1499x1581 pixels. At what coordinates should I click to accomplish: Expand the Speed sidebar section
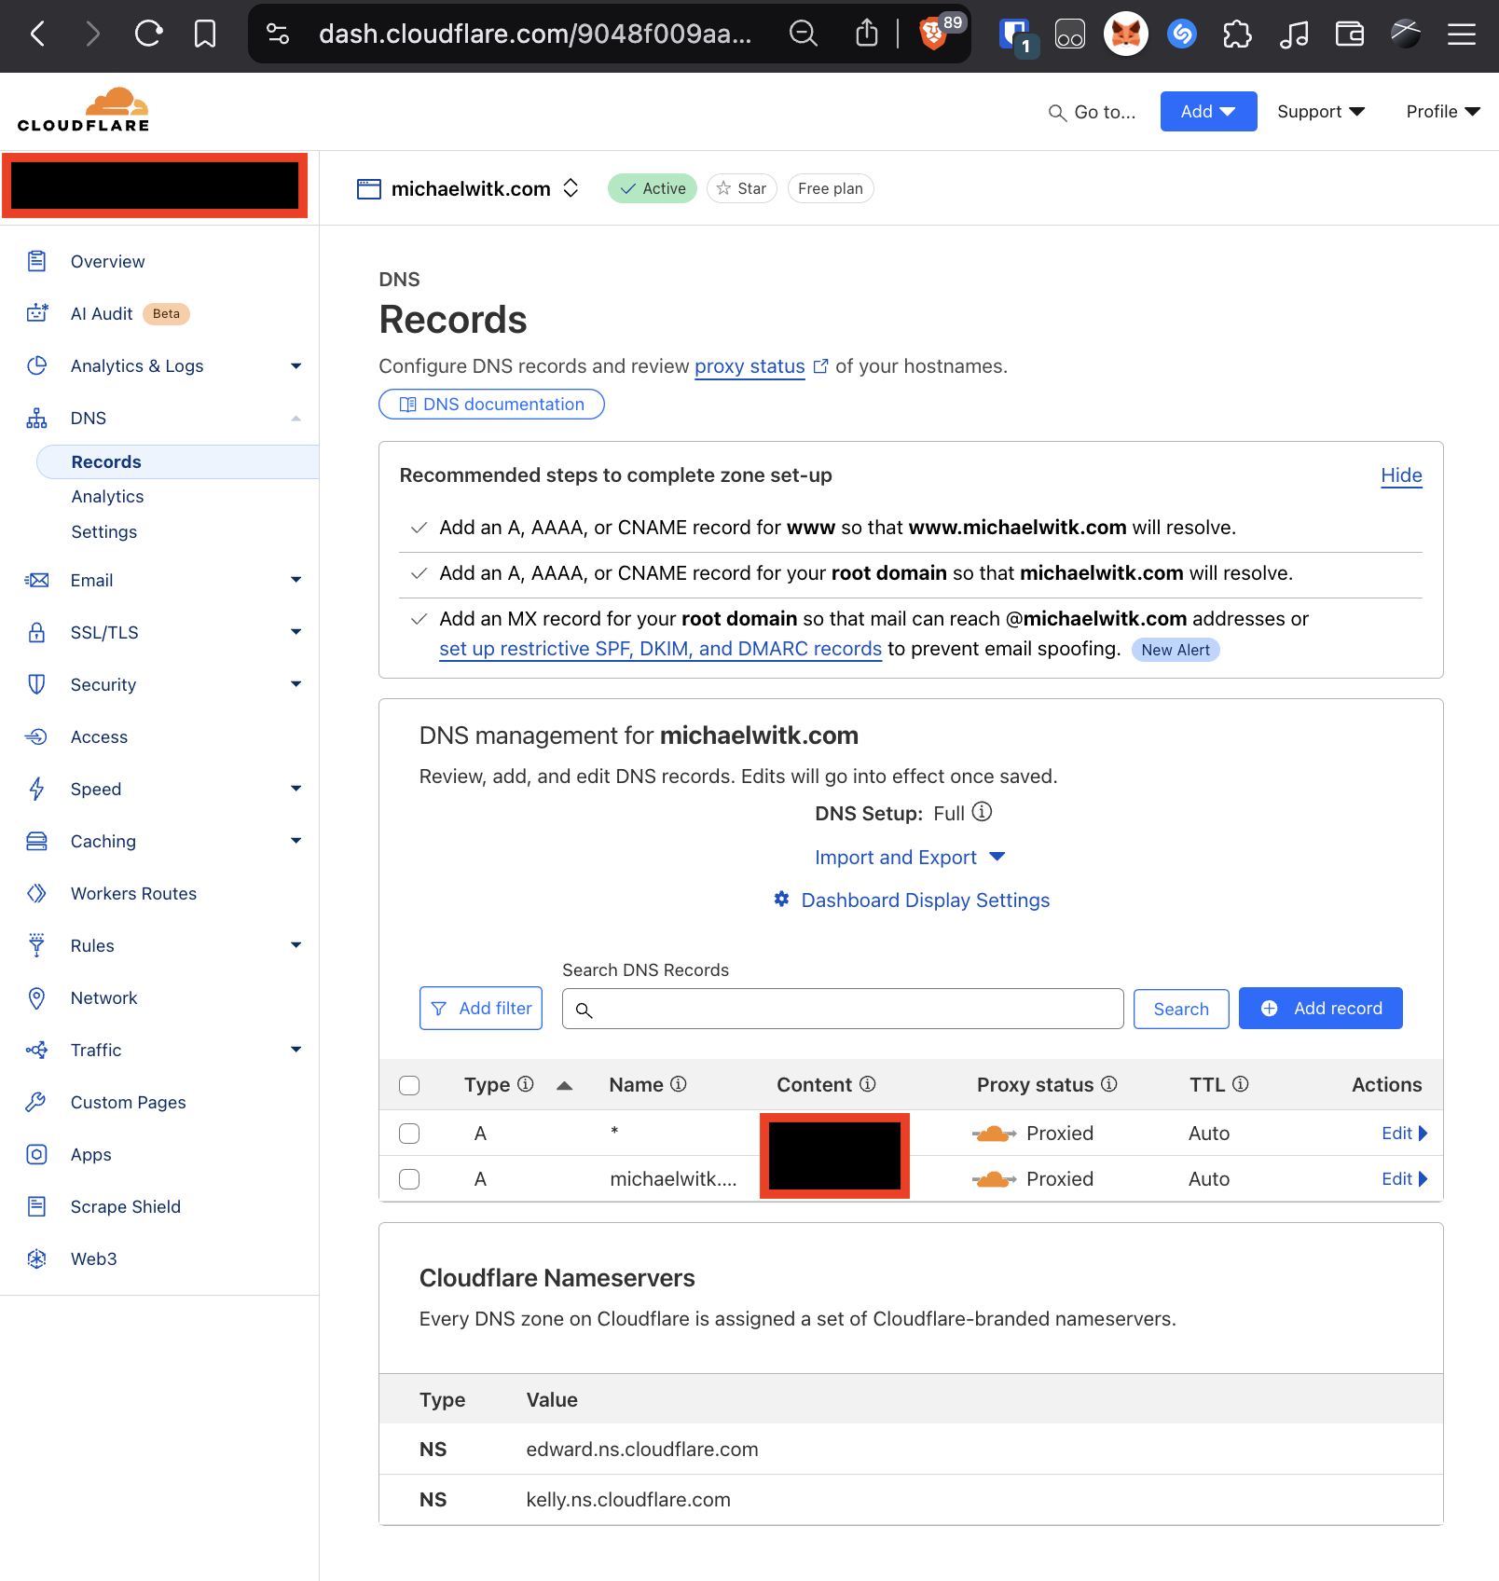(x=296, y=790)
